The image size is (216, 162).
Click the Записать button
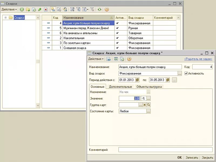pyautogui.click(x=192, y=157)
